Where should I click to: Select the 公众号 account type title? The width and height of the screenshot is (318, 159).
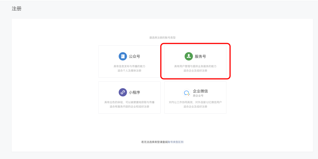pyautogui.click(x=134, y=57)
